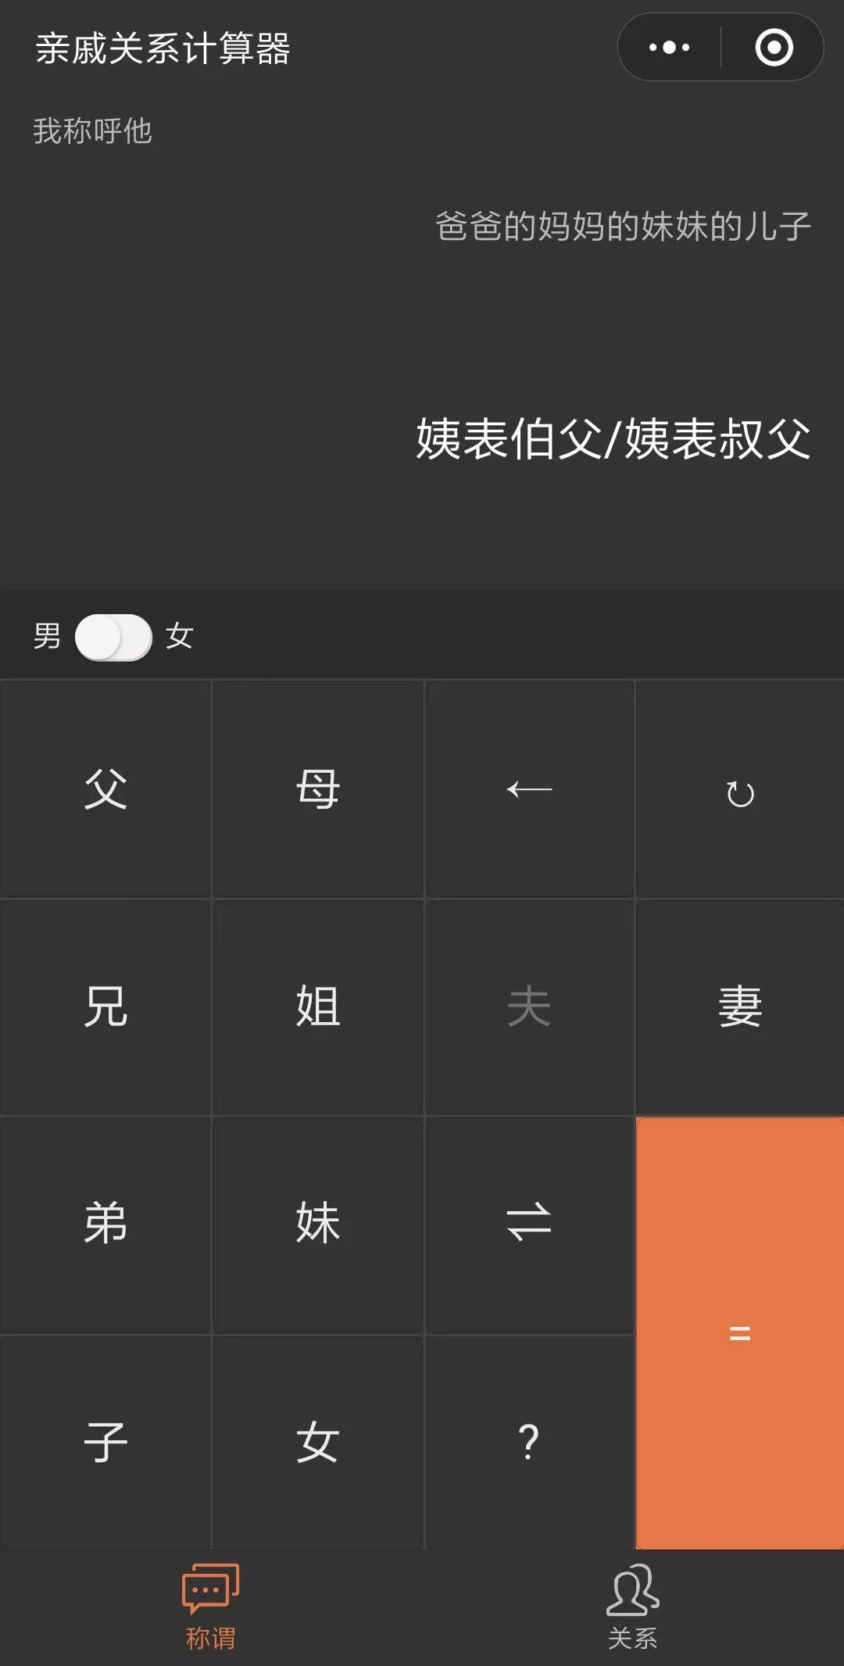Tap the 兄 key
Screen dimensions: 844x1666
[x=105, y=1006]
